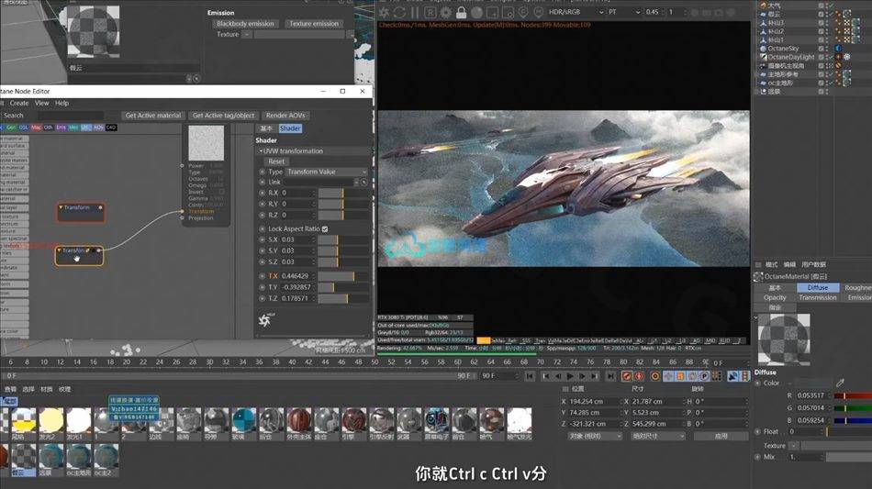Collapse the UVW transformation section
872x489 pixels.
click(x=261, y=151)
